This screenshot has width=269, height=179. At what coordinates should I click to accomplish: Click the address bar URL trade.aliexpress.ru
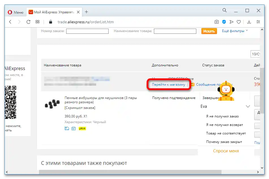pos(86,22)
